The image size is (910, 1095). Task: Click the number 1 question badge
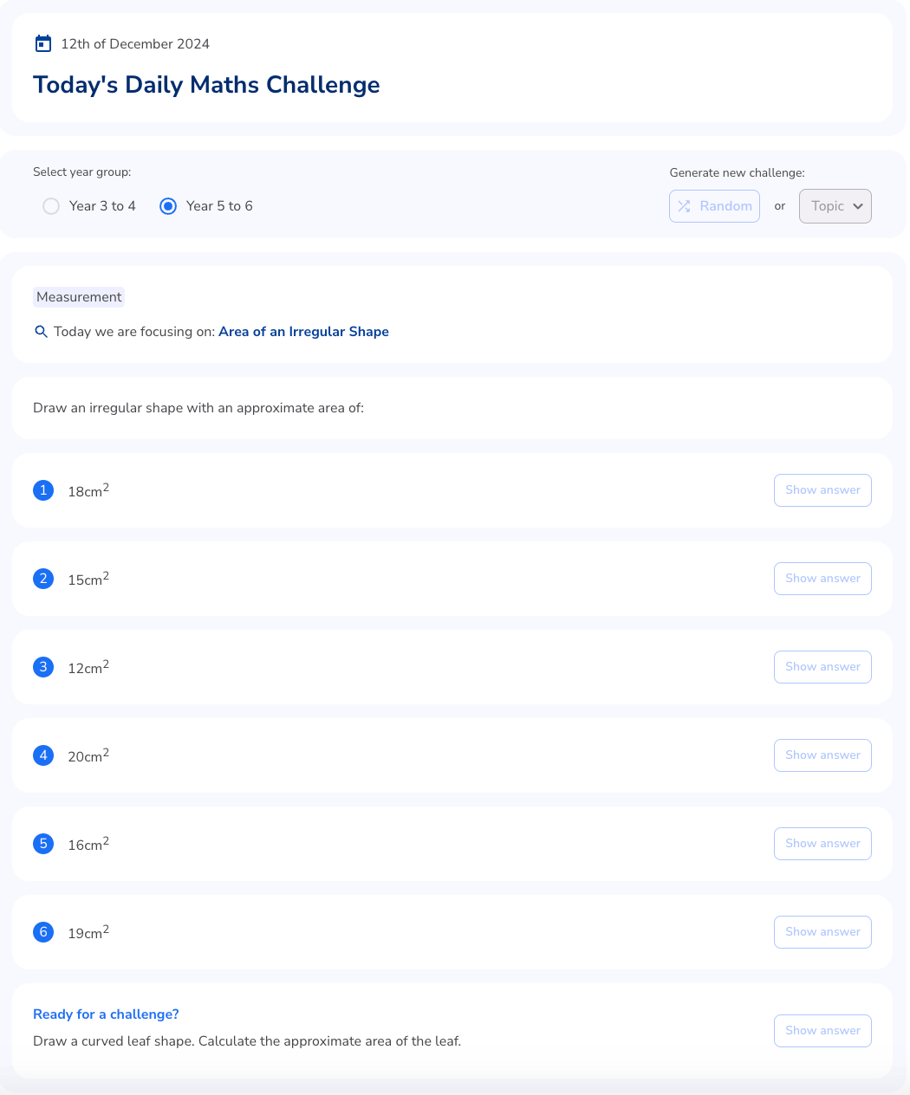click(x=43, y=490)
